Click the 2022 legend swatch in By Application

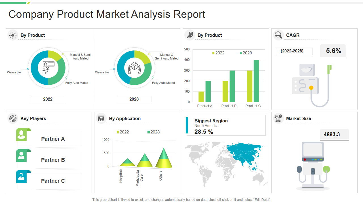click(118, 132)
